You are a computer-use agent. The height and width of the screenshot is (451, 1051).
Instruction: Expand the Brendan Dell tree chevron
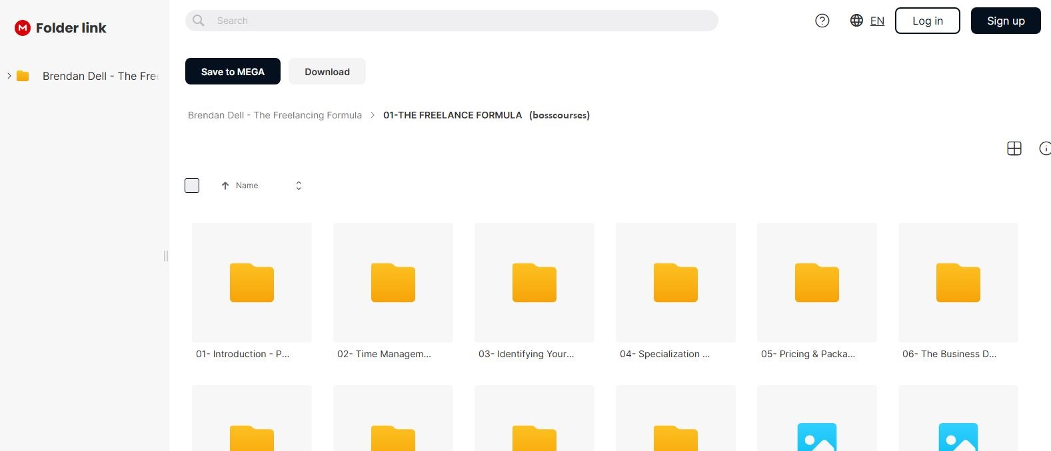(9, 76)
